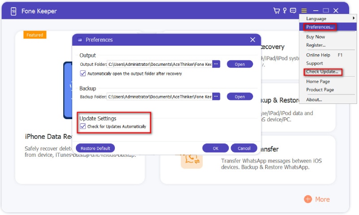359x215 pixels.
Task: Choose Buy Now menu item
Action: pyautogui.click(x=328, y=37)
